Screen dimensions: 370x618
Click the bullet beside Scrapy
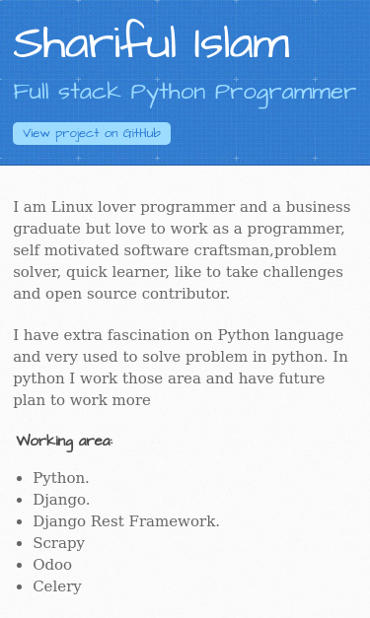click(x=20, y=543)
